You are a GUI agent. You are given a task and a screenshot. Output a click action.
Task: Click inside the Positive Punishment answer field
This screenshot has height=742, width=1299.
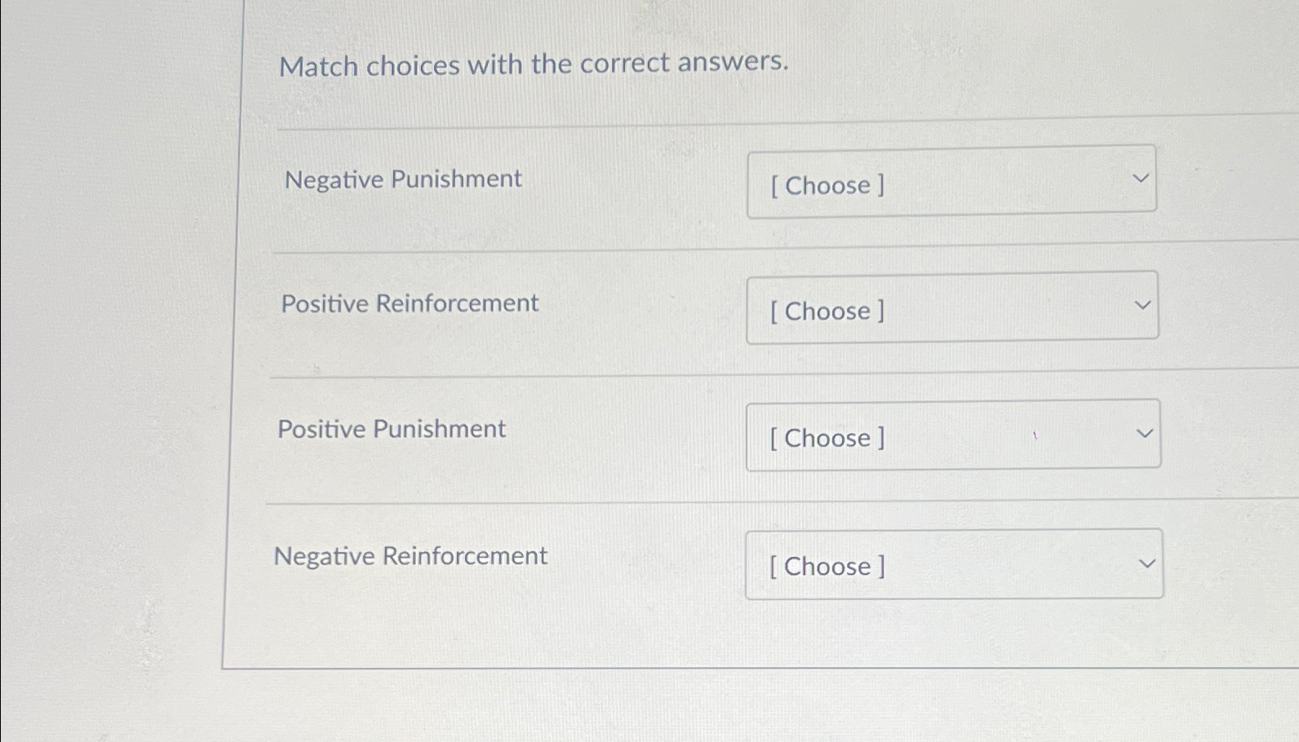(x=953, y=435)
